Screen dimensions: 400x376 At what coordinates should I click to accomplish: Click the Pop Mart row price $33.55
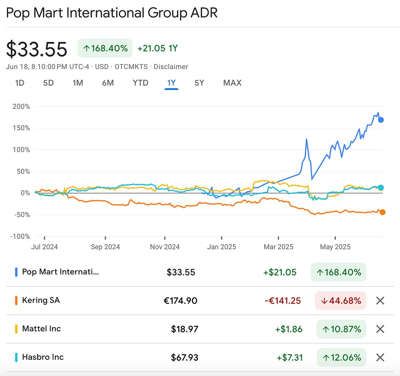pos(181,272)
